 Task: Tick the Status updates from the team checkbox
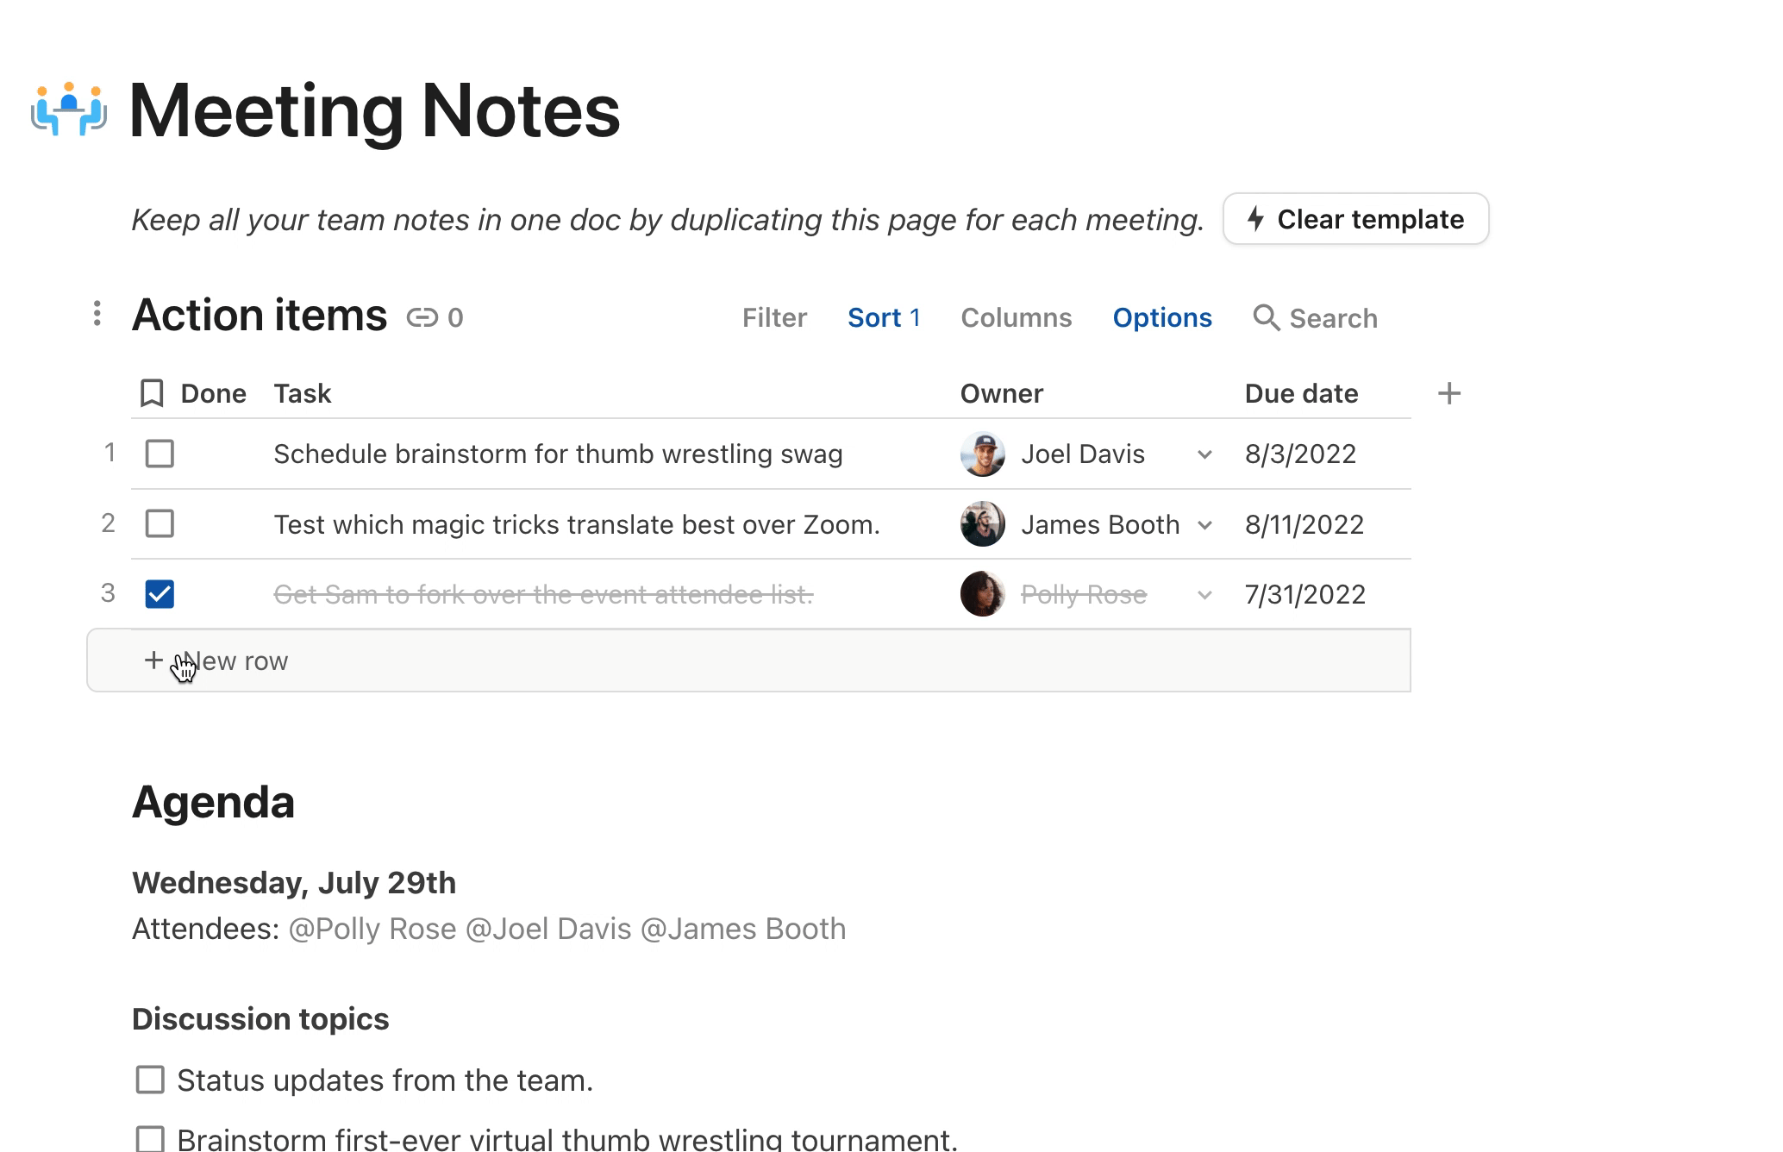pos(150,1080)
